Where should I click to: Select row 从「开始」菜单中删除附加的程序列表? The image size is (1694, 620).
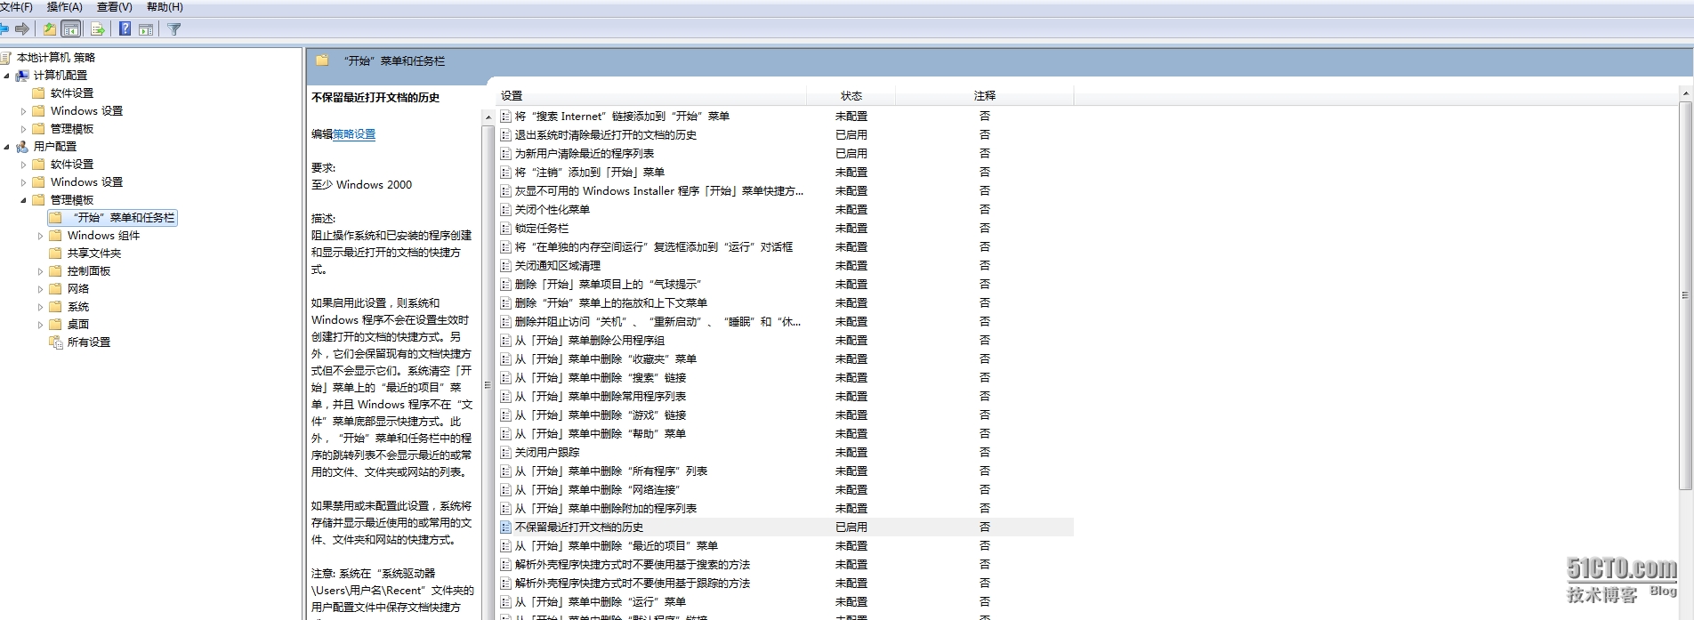pyautogui.click(x=785, y=509)
